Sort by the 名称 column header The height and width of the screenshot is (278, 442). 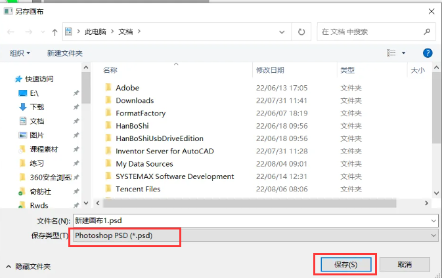[110, 70]
